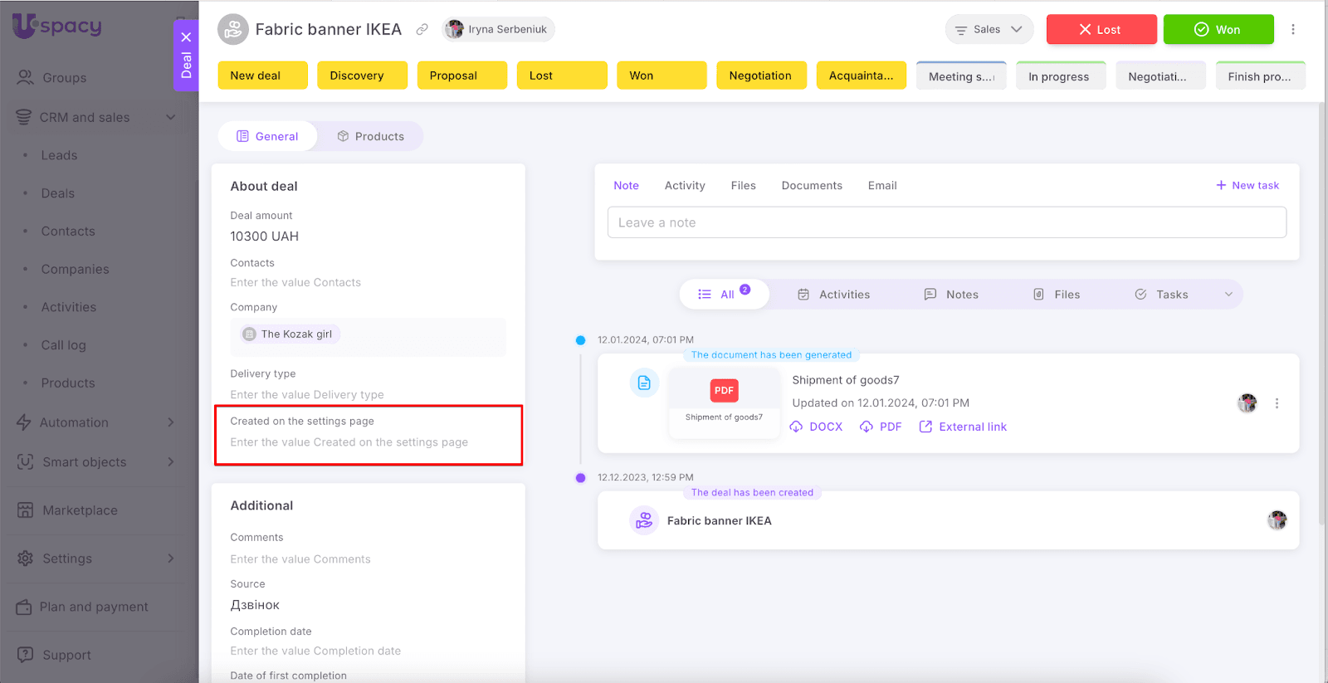The height and width of the screenshot is (683, 1328).
Task: Open three-dot menu in deal header
Action: tap(1292, 30)
